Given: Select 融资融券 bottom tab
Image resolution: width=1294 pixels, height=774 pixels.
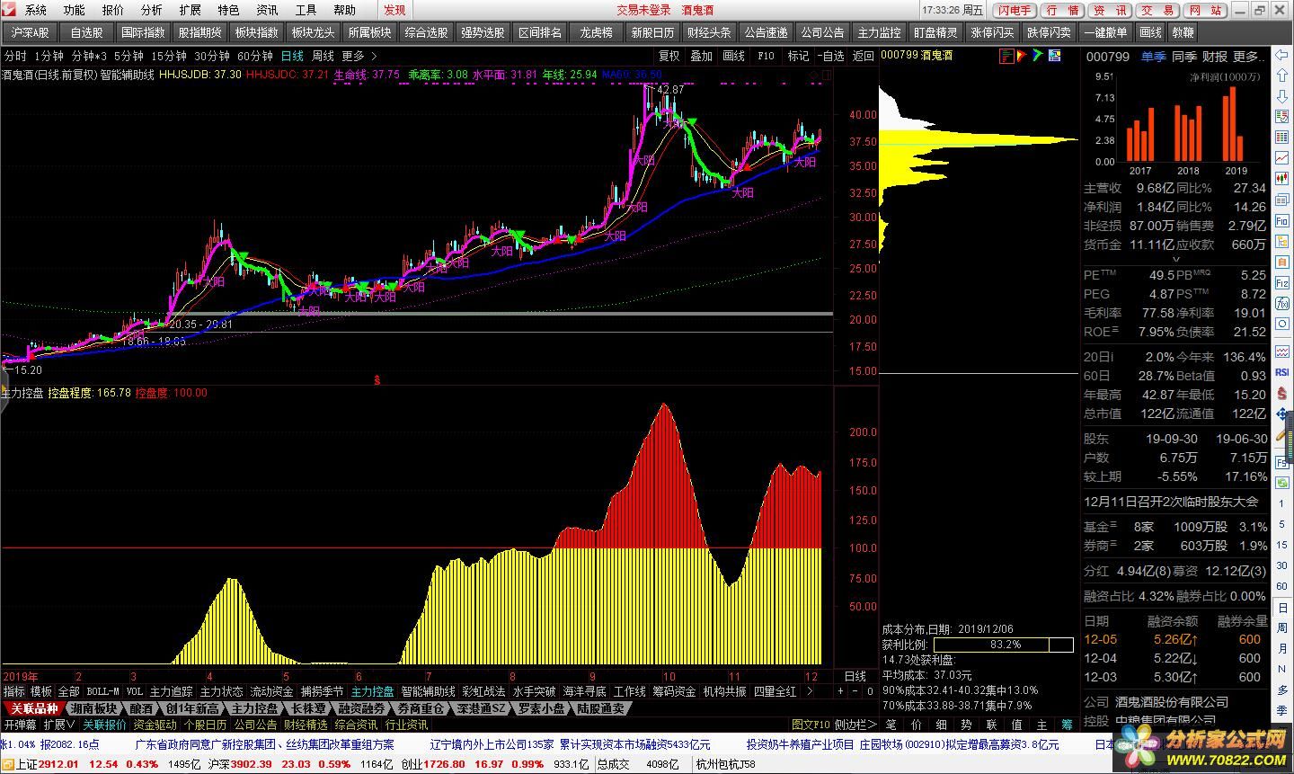Looking at the screenshot, I should [361, 708].
